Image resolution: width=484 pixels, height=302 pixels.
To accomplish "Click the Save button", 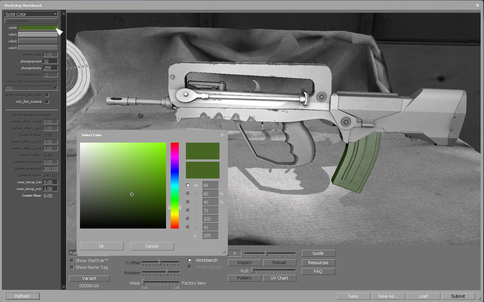I will [x=353, y=296].
